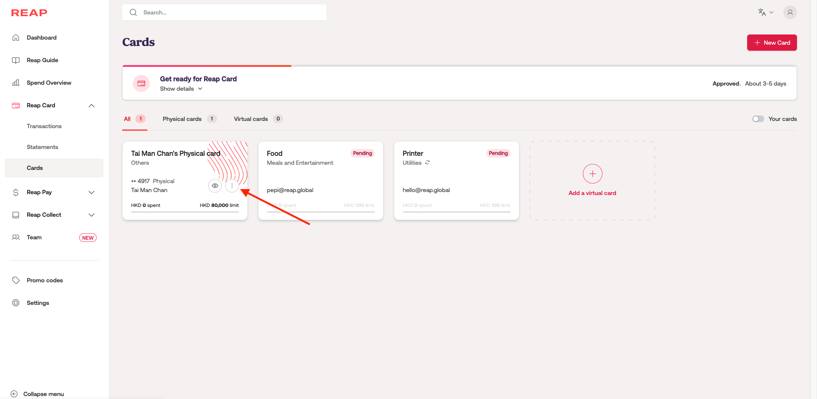Open Settings gear icon in sidebar
Screen dimensions: 817x399
coord(16,303)
